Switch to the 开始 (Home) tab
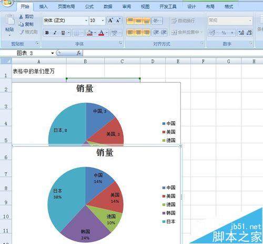This screenshot has height=244, width=263. pos(25,7)
